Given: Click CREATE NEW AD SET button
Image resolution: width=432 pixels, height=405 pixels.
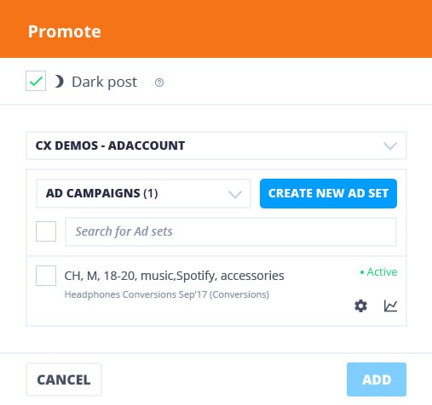Looking at the screenshot, I should [328, 193].
